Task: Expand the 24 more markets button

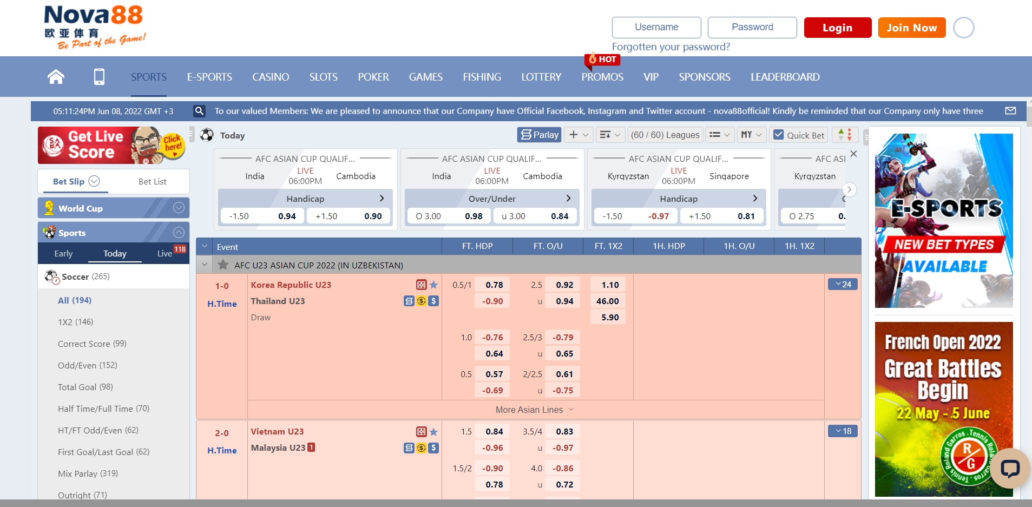Action: (843, 284)
